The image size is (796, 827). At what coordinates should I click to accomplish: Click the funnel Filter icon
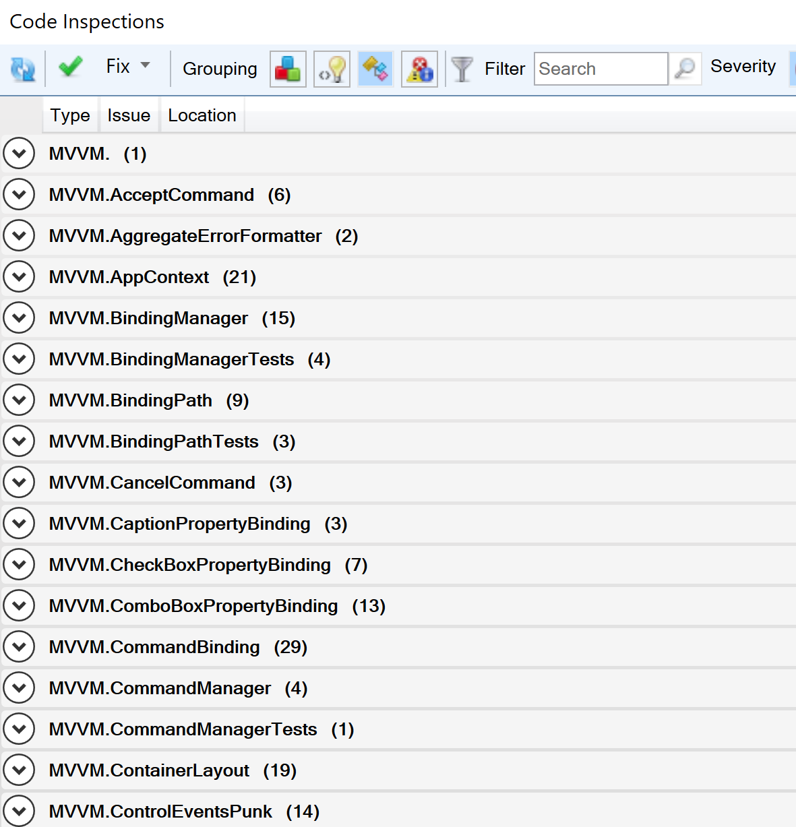point(462,69)
